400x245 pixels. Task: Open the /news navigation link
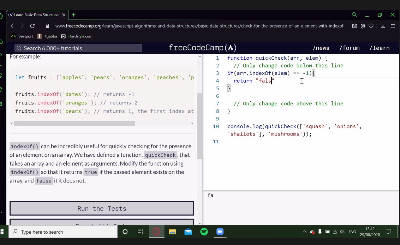point(321,48)
